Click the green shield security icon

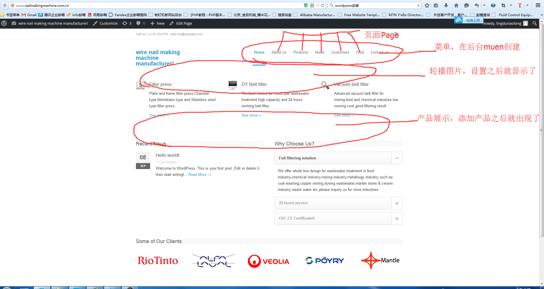click(306, 5)
